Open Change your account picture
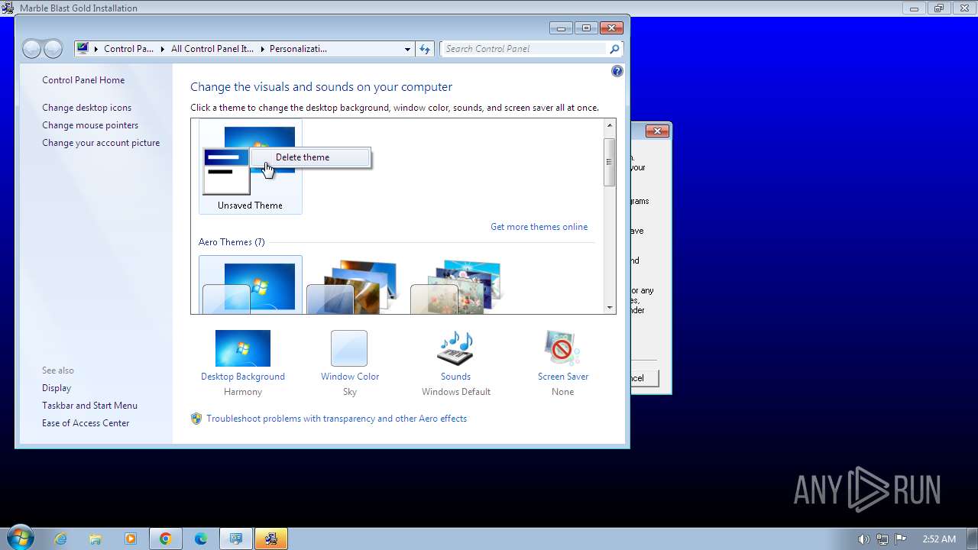This screenshot has height=550, width=978. tap(101, 143)
